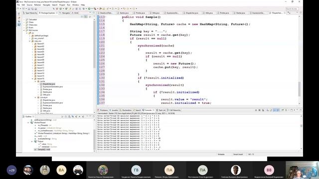The width and height of the screenshot is (319, 179).
Task: Switch to the Call Hierarchy tab
Action: [x=174, y=110]
